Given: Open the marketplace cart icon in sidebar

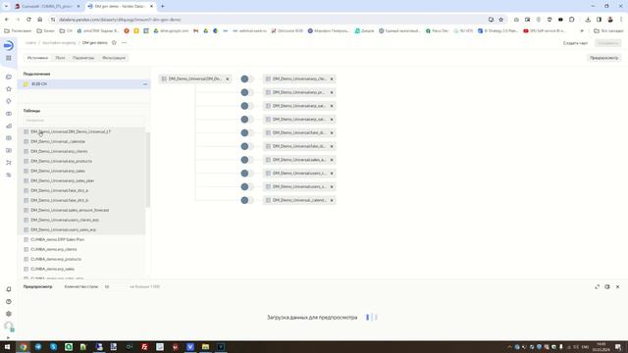Looking at the screenshot, I should point(9,163).
